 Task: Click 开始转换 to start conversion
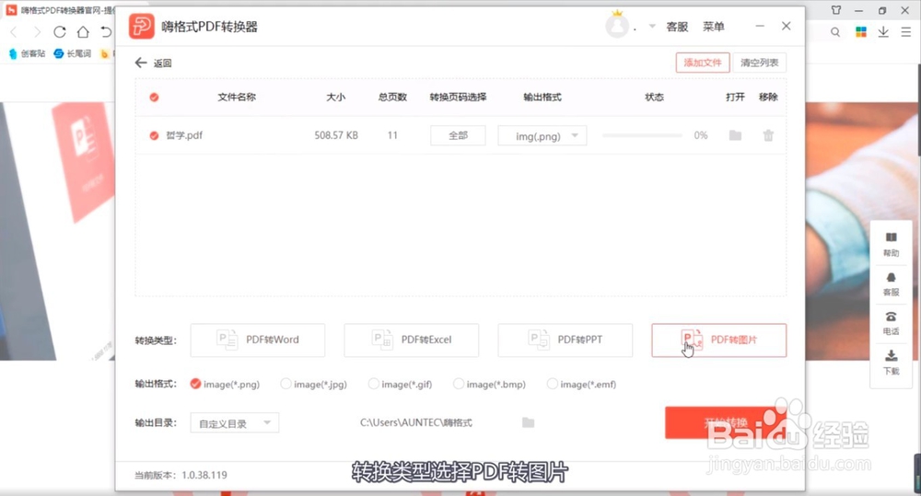coord(726,422)
